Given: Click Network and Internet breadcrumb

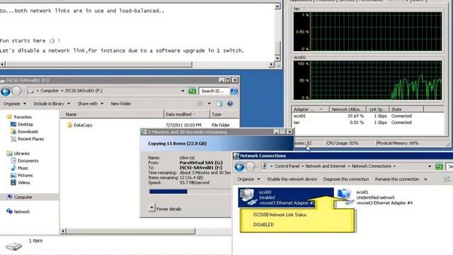Looking at the screenshot, I should click(325, 166).
